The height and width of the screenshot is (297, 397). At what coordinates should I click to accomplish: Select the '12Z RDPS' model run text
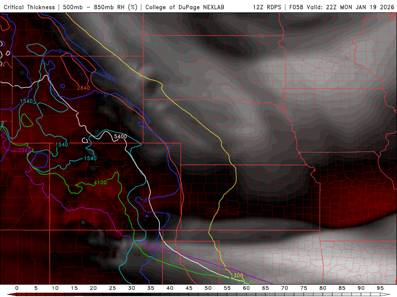coord(267,7)
